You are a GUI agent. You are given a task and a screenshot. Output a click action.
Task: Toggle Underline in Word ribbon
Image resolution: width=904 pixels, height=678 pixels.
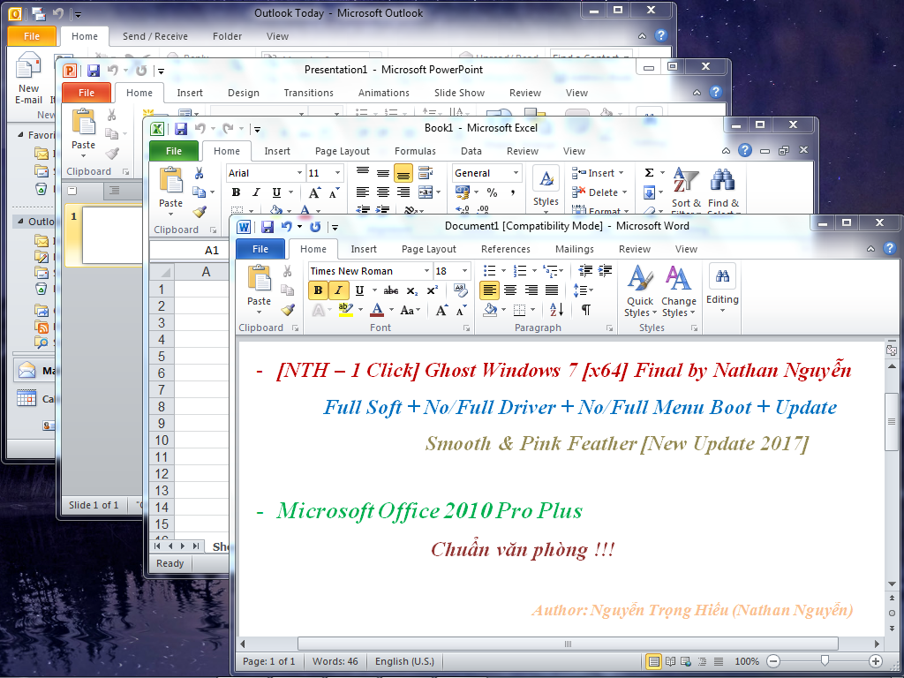(360, 290)
